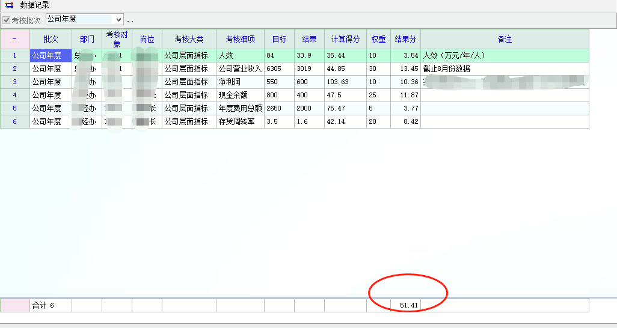
Task: Toggle the 考核批次 checkbox
Action: pyautogui.click(x=7, y=20)
